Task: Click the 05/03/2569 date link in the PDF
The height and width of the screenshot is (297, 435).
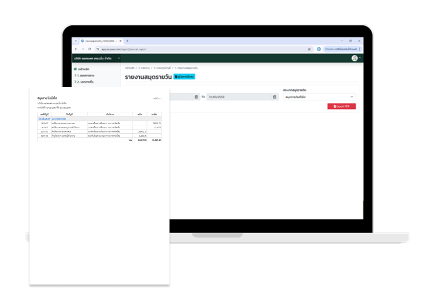Action: coord(44,119)
